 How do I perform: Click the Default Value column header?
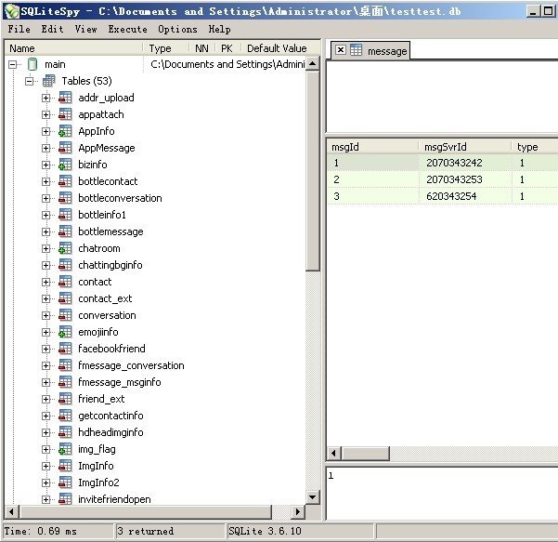(277, 48)
